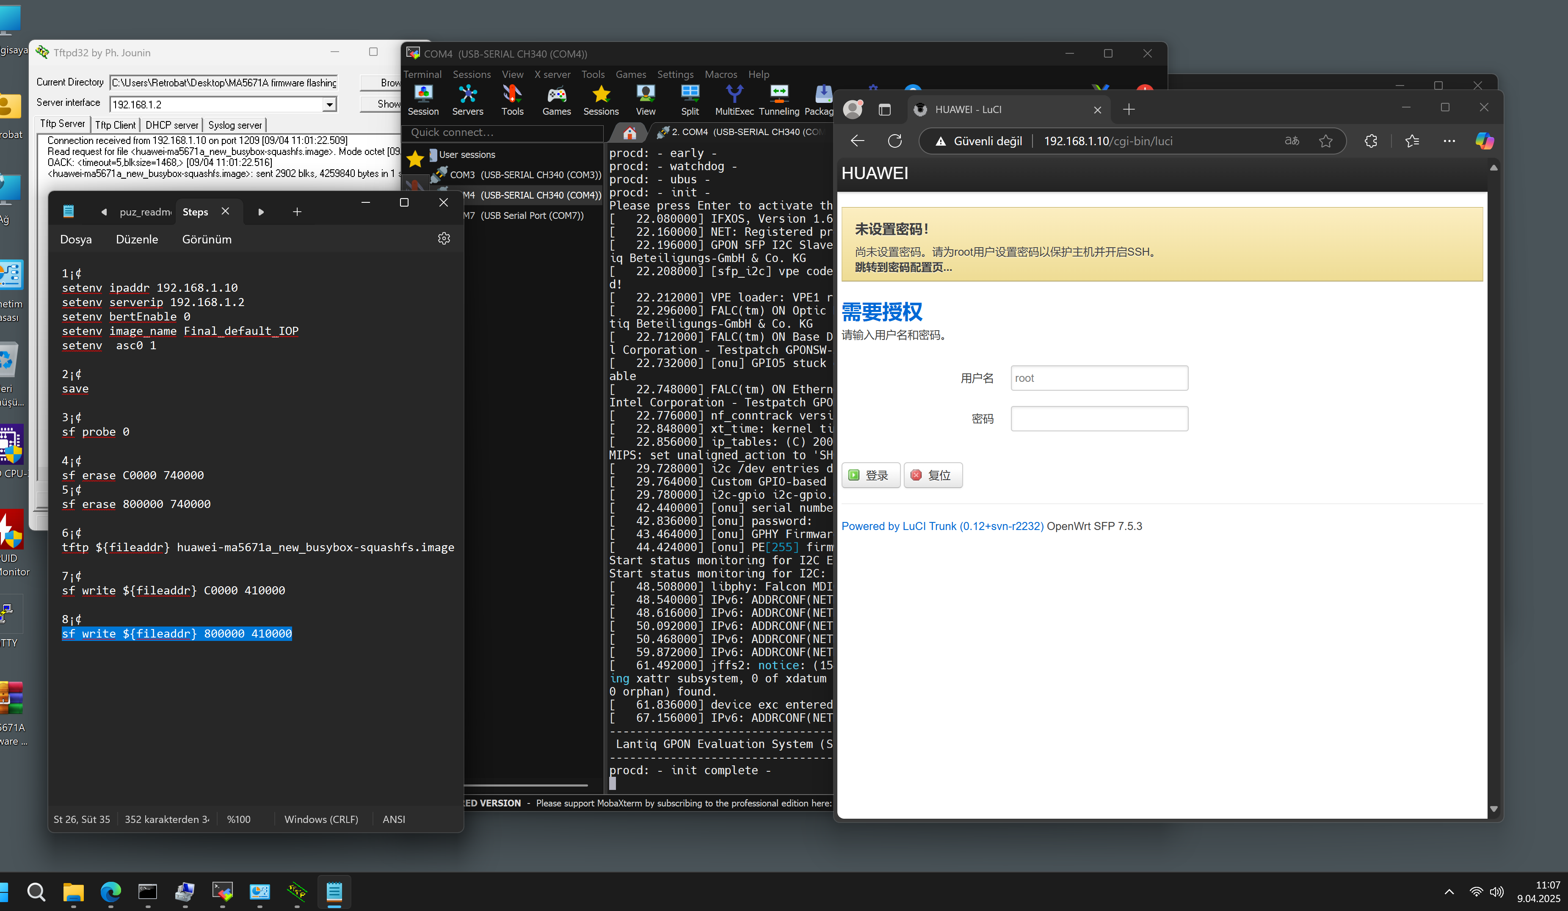The width and height of the screenshot is (1568, 911).
Task: Open Edge favorites list icon
Action: [1412, 141]
